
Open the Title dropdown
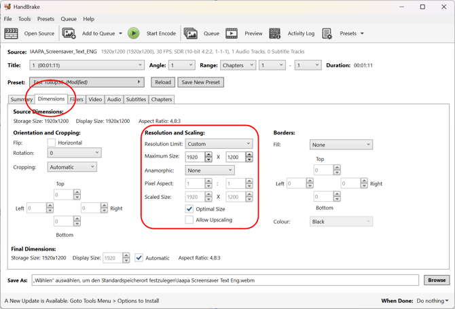(x=87, y=65)
